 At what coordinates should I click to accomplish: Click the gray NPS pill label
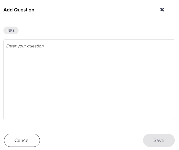[x=11, y=31]
